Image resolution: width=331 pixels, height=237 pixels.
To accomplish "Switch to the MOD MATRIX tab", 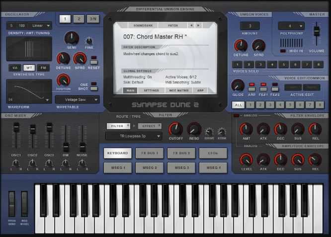I will [179, 90].
